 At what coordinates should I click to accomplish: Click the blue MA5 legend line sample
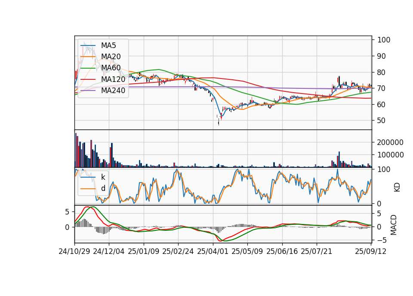[88, 46]
